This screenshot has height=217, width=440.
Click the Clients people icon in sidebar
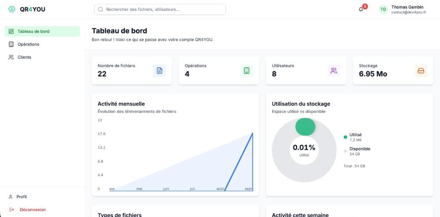[x=11, y=57]
